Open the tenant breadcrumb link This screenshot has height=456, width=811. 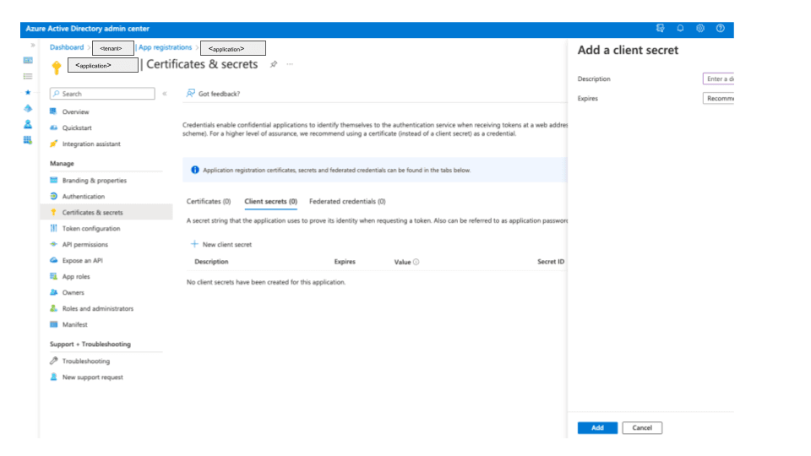[x=112, y=48]
